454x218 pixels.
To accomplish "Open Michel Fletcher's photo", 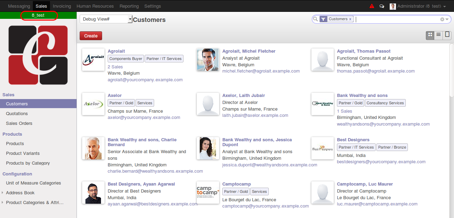I will pyautogui.click(x=208, y=60).
